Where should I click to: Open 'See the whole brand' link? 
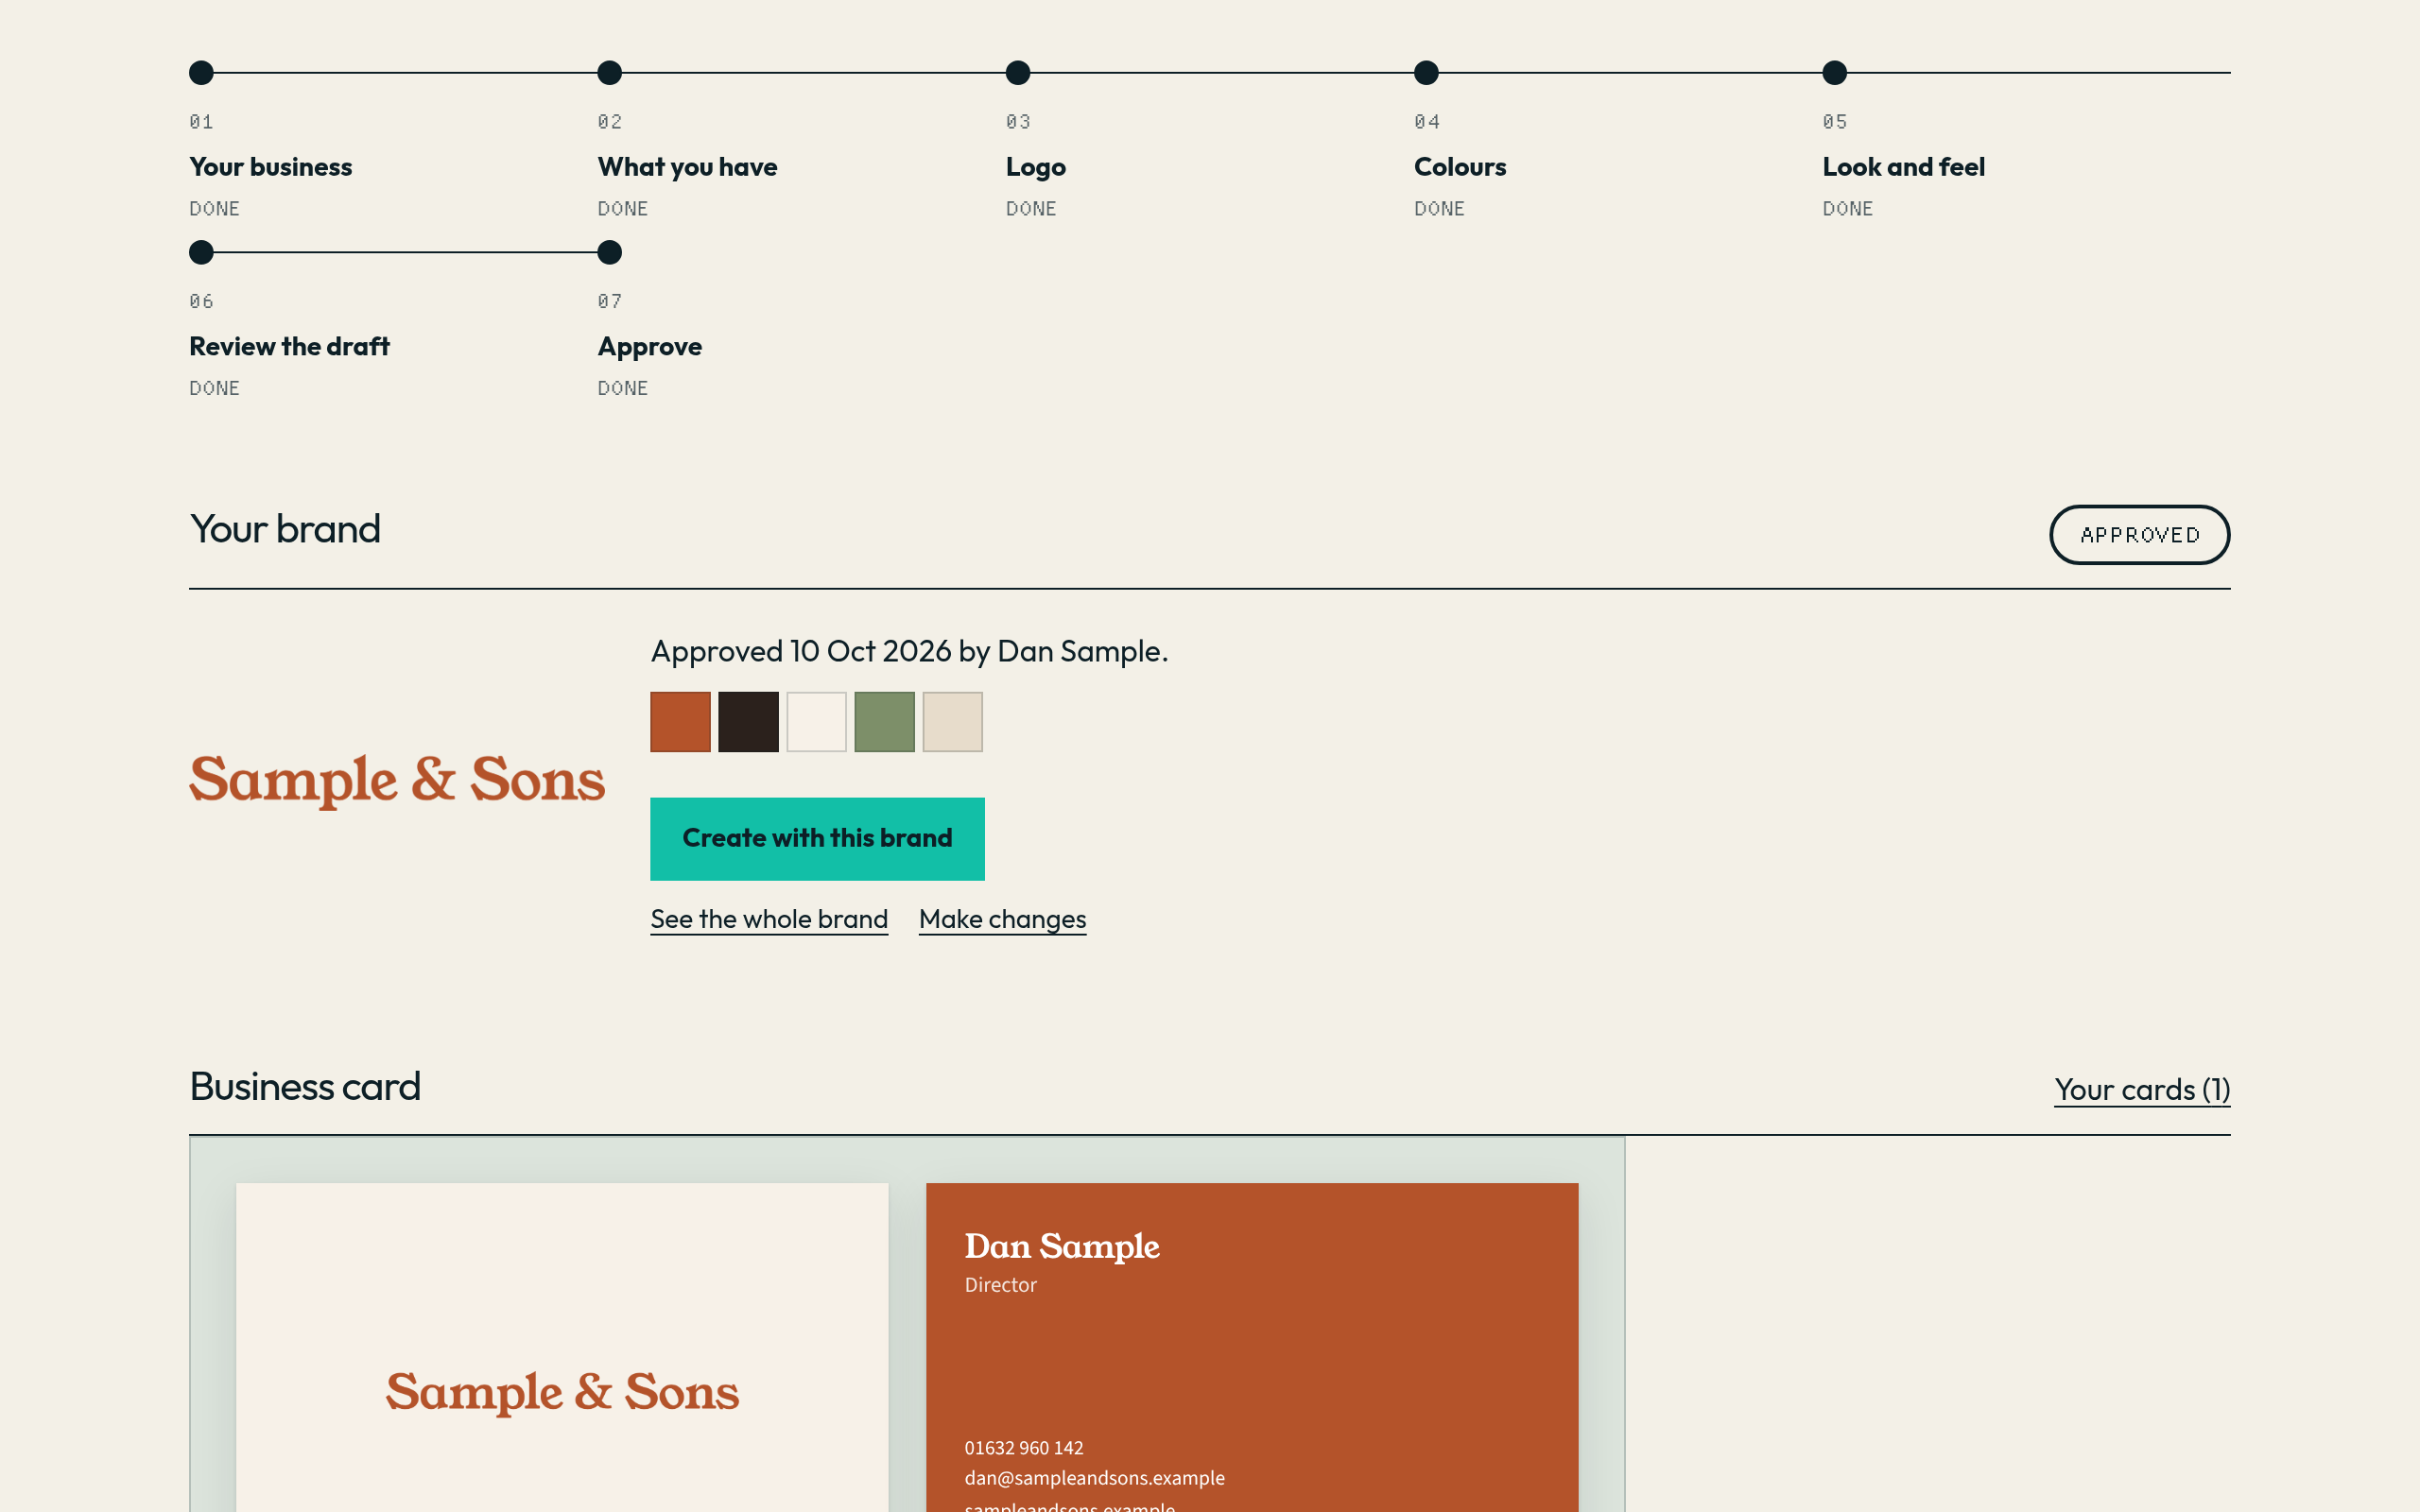tap(769, 919)
